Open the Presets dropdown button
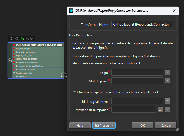This screenshot has height=136, width=184. pos(104,125)
